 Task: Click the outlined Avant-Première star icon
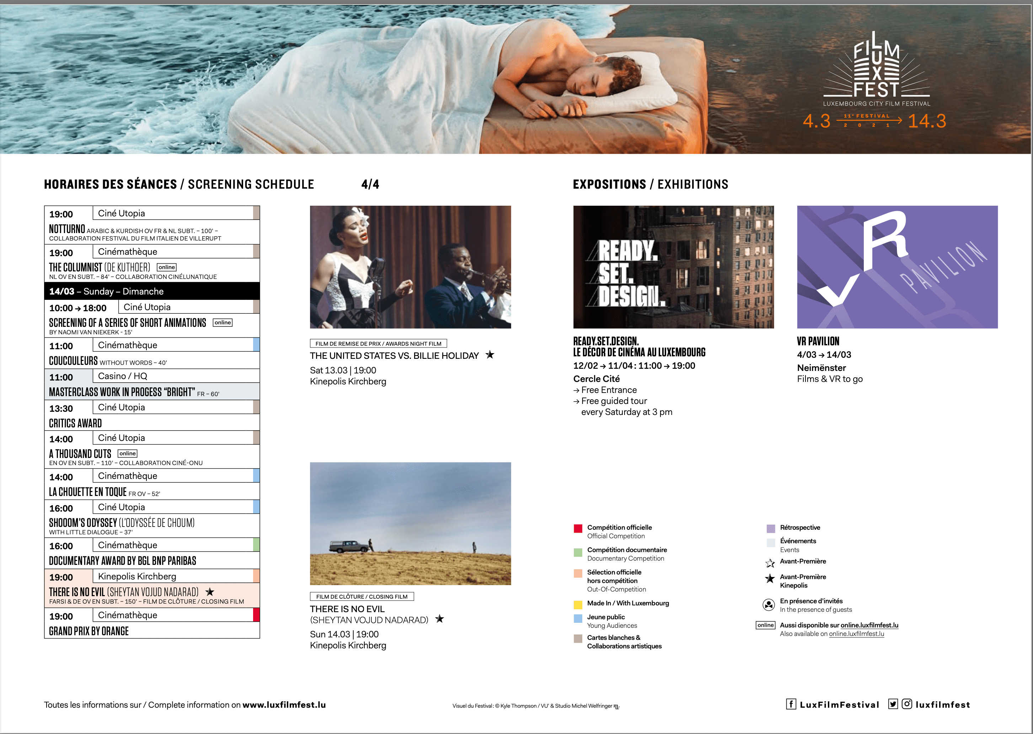point(770,563)
